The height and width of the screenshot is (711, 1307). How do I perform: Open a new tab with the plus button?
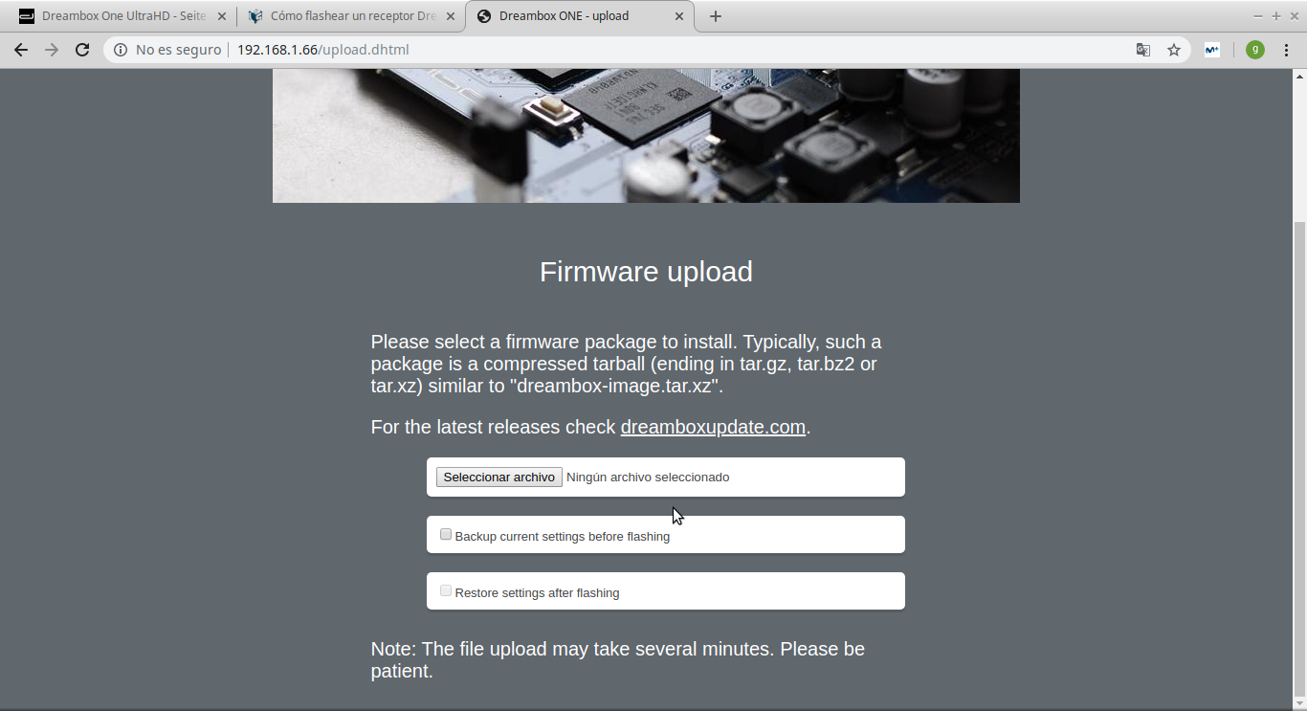(x=715, y=16)
